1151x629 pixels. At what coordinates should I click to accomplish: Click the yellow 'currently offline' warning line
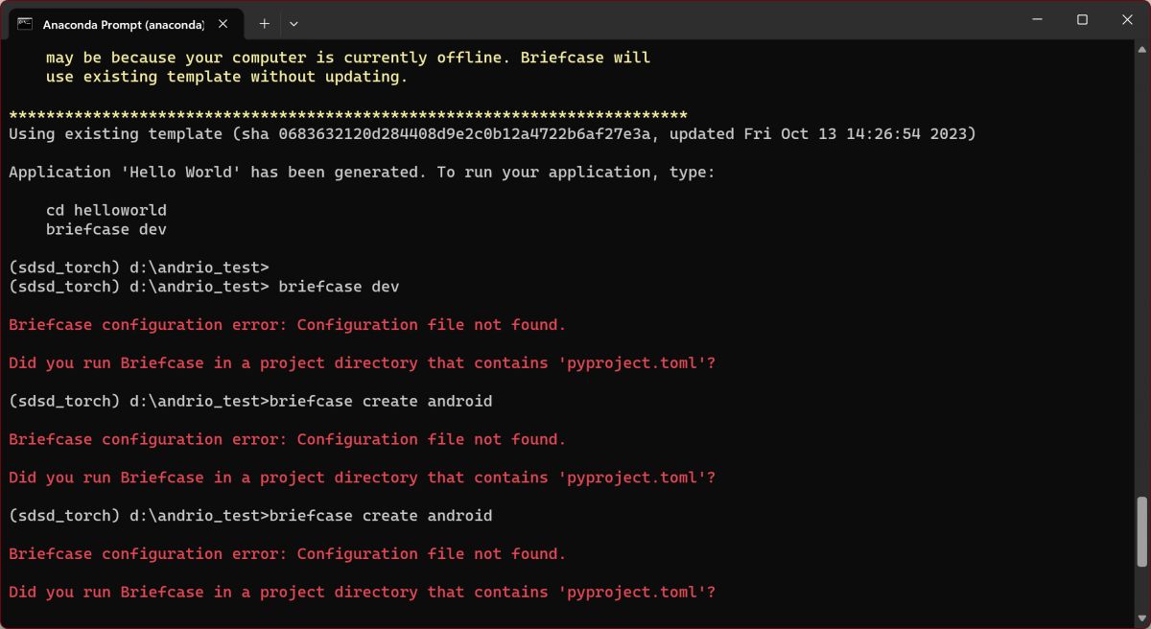click(x=348, y=58)
